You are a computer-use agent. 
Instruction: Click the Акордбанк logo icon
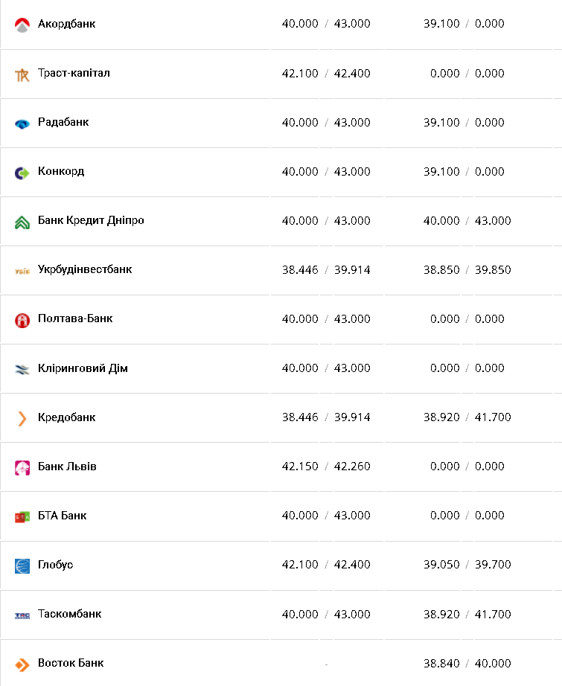click(22, 25)
